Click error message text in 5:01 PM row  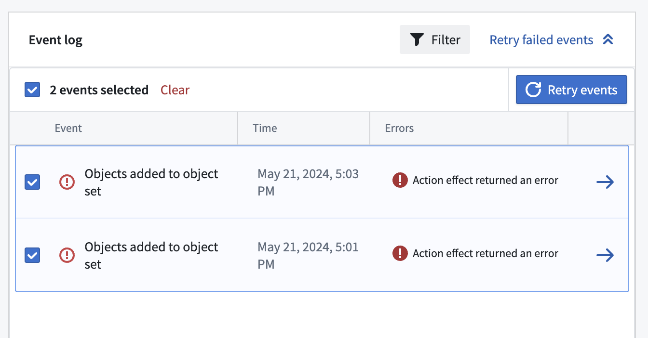point(486,253)
